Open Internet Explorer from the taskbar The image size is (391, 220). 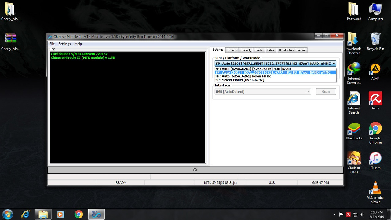click(x=25, y=214)
